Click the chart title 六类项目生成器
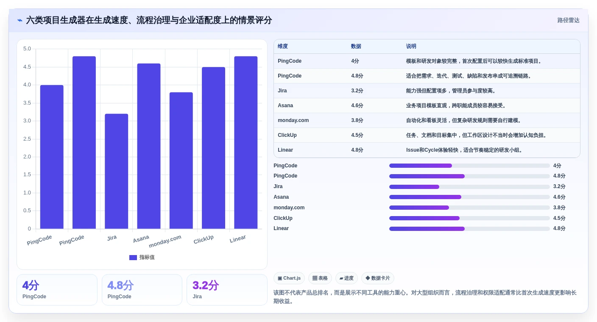This screenshot has height=322, width=597. 149,20
